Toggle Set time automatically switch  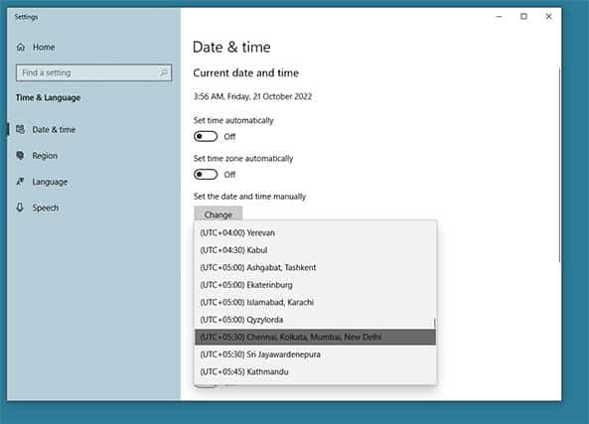click(206, 136)
